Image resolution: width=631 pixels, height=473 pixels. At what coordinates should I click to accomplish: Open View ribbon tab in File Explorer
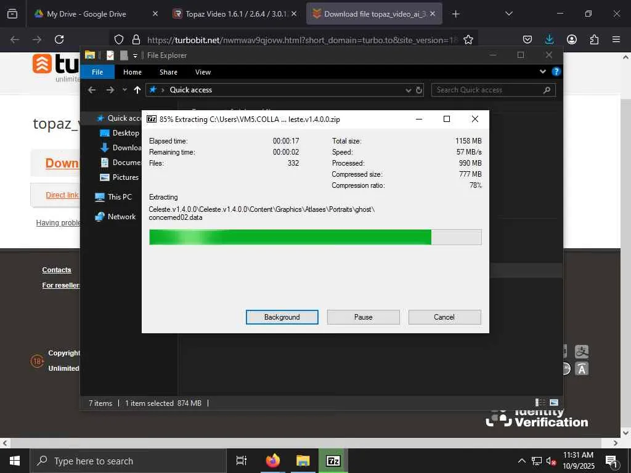pos(203,72)
